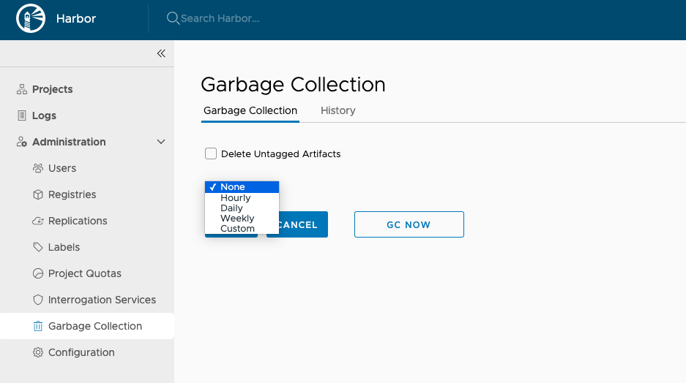Click the Harbor lighthouse logo icon
The height and width of the screenshot is (383, 686).
click(x=30, y=19)
